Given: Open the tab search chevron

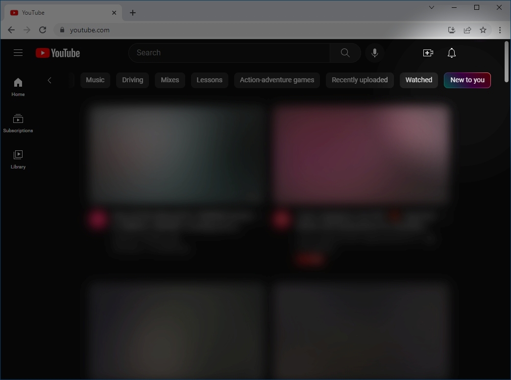Looking at the screenshot, I should (x=431, y=7).
